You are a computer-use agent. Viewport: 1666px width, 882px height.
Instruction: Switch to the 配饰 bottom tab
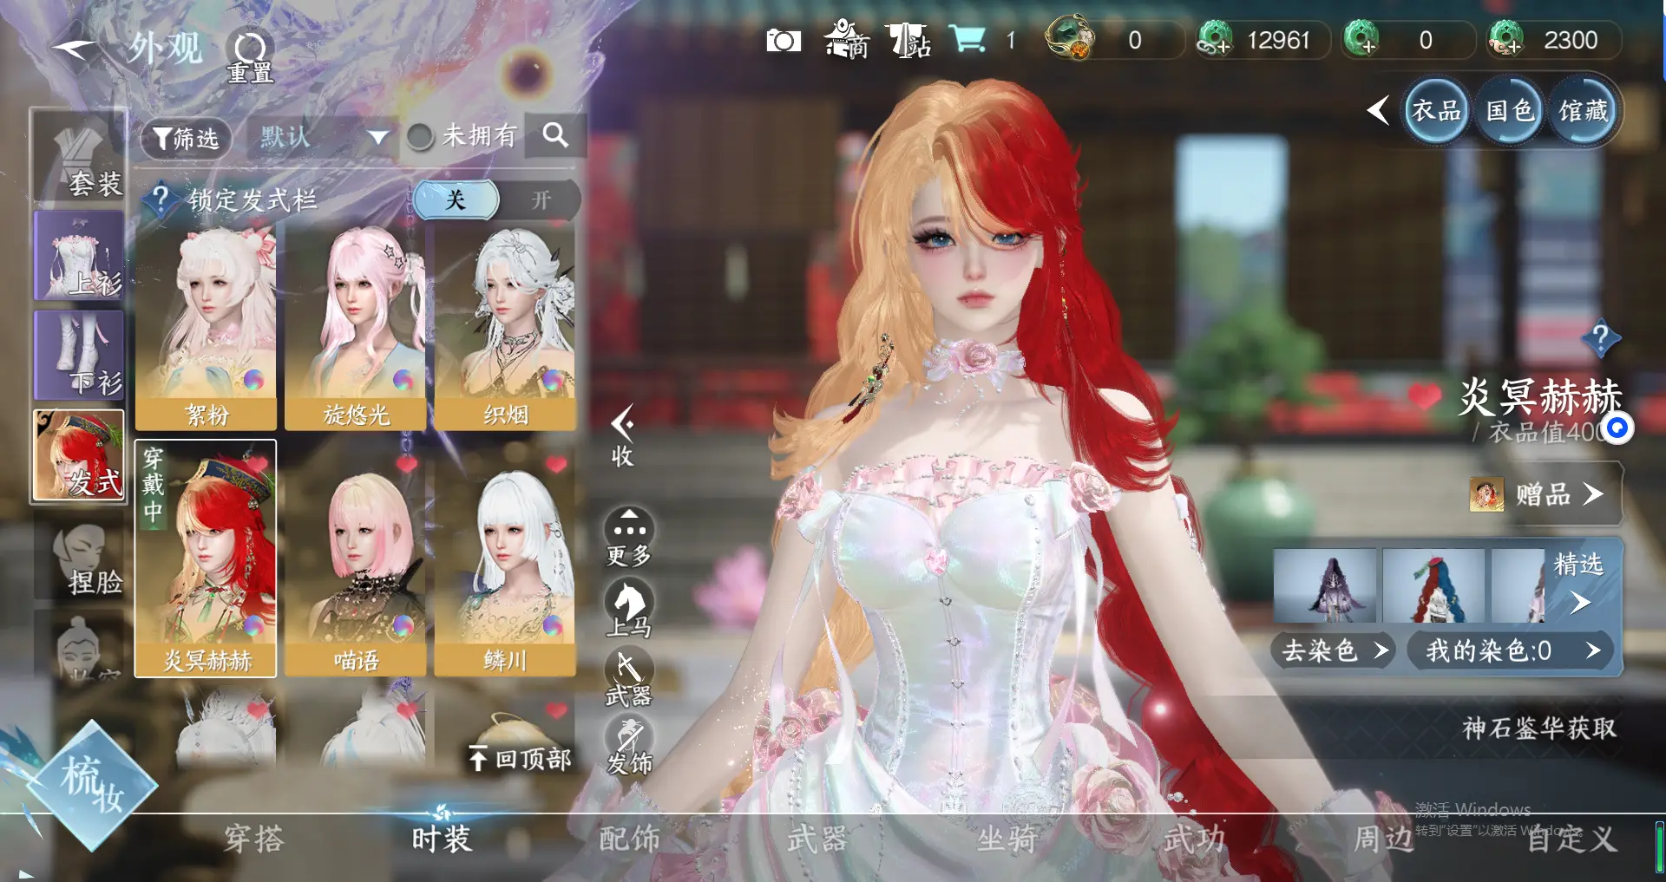tap(629, 839)
